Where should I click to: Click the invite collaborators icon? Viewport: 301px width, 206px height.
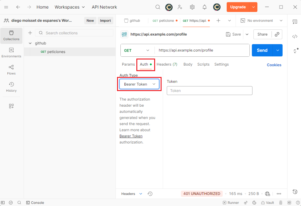pos(180,7)
